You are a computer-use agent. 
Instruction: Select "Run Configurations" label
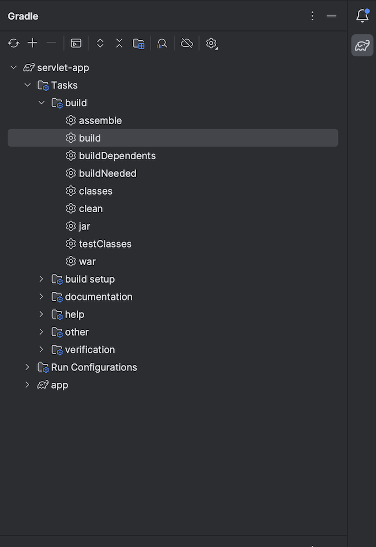(x=94, y=367)
